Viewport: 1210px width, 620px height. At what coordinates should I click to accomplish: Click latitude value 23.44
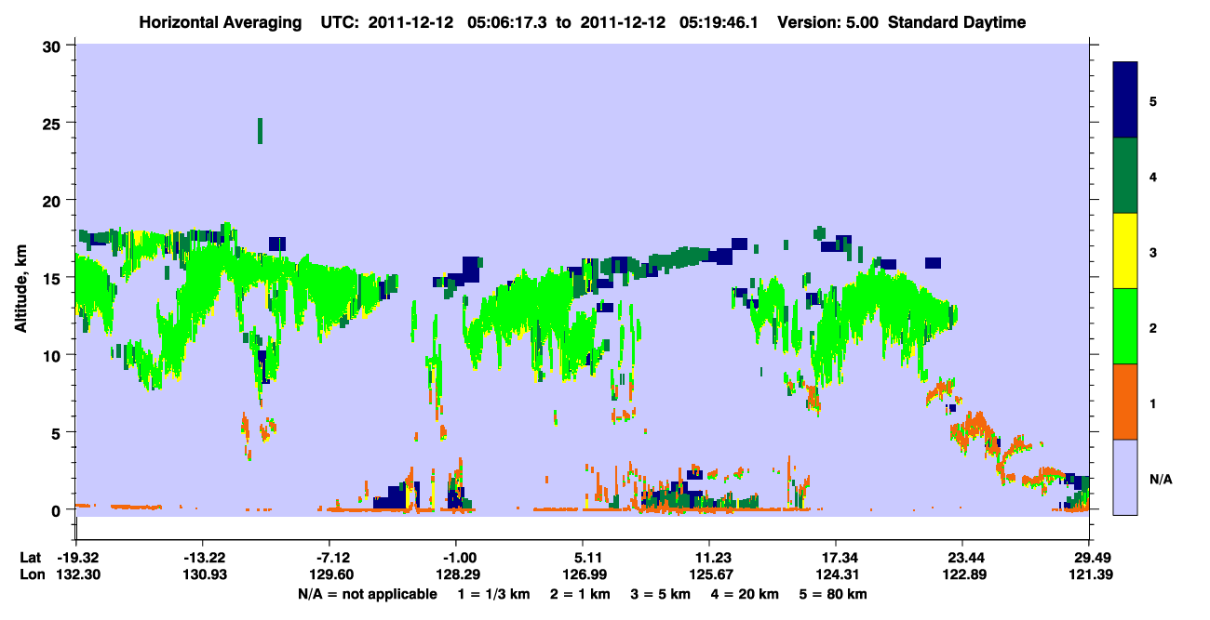click(962, 558)
